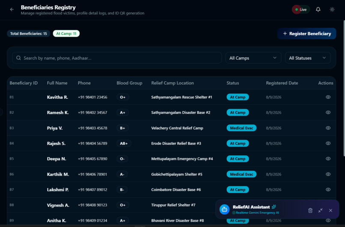Click Gobichettipalayam Shelter #5

pyautogui.click(x=177, y=174)
